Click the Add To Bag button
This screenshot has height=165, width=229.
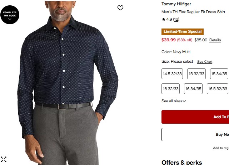pyautogui.click(x=195, y=117)
